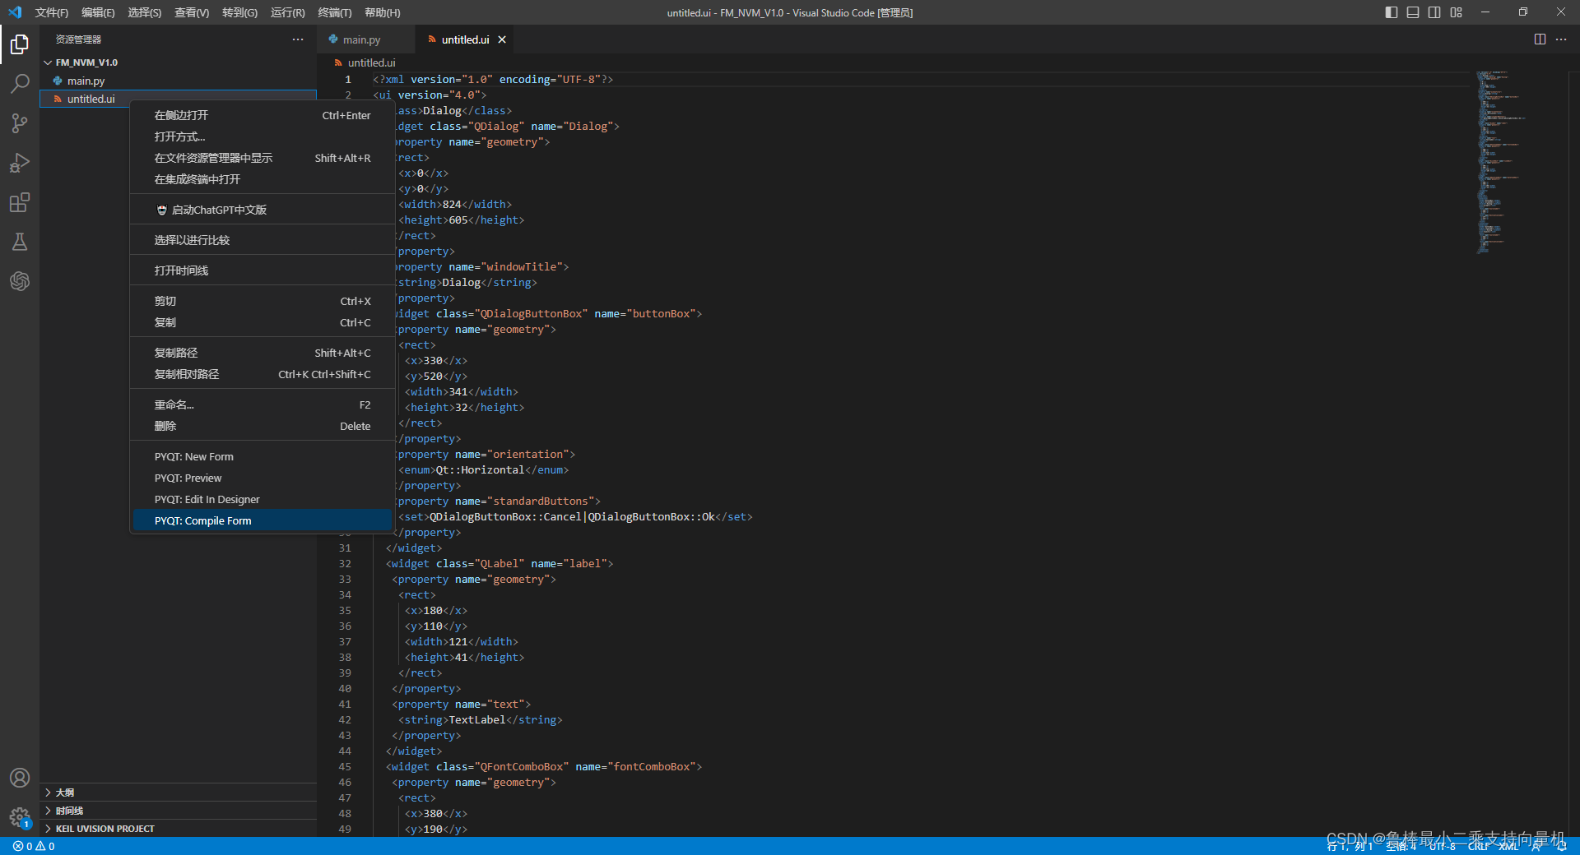The width and height of the screenshot is (1580, 855).
Task: Open the 帮助(H) menu
Action: click(383, 12)
